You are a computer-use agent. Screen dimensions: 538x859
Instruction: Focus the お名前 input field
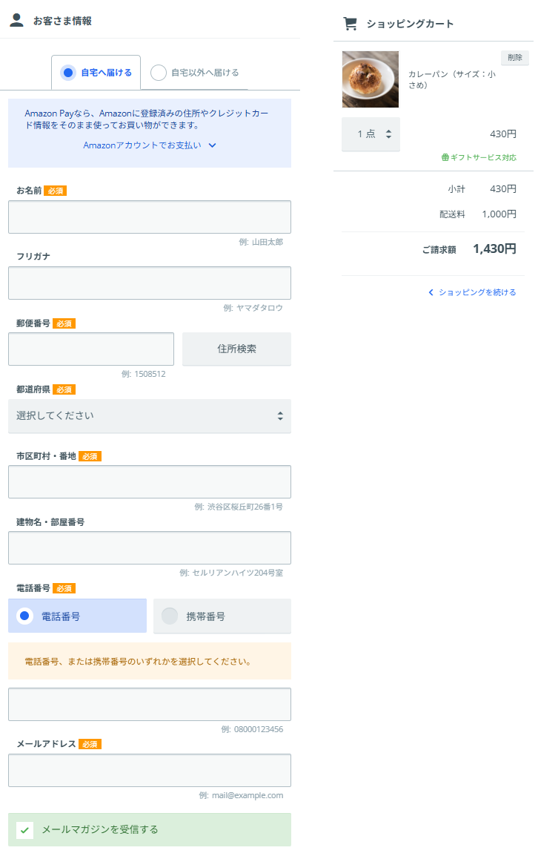tap(150, 217)
